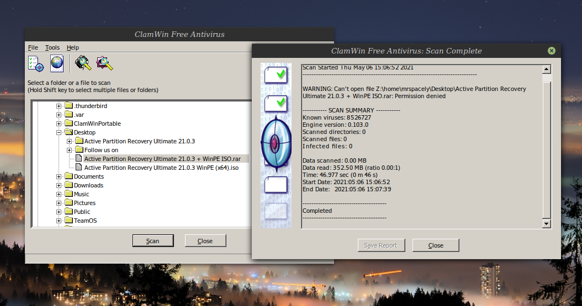The height and width of the screenshot is (306, 582).
Task: Click the 'Data scanned: 0.00 MB' line
Action: point(335,160)
